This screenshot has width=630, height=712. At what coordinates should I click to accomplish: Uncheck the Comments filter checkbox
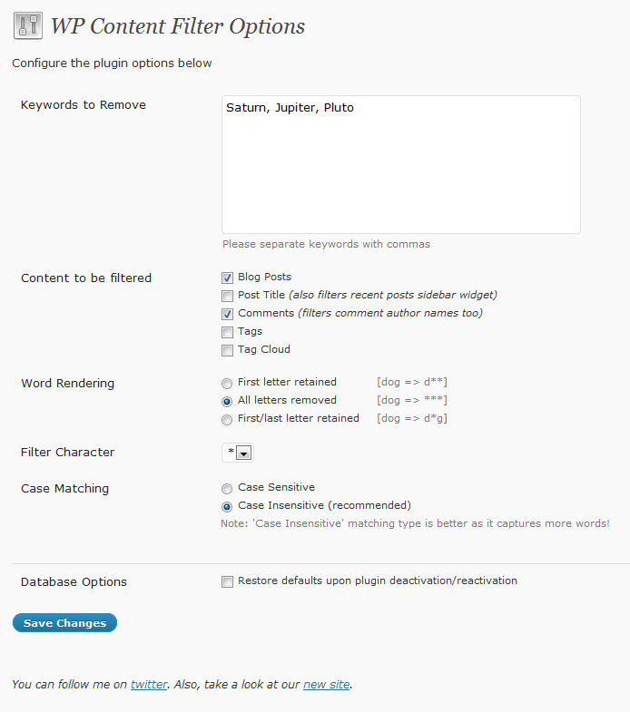point(227,314)
